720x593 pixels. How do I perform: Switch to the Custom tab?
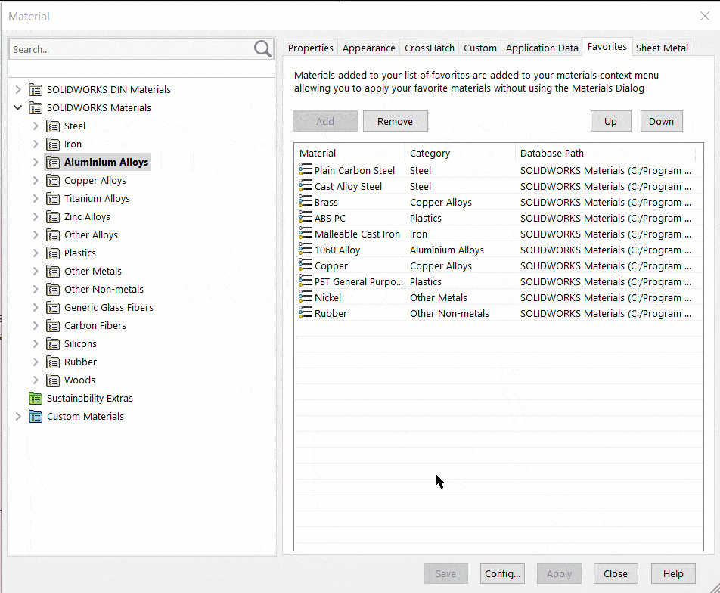(x=479, y=48)
